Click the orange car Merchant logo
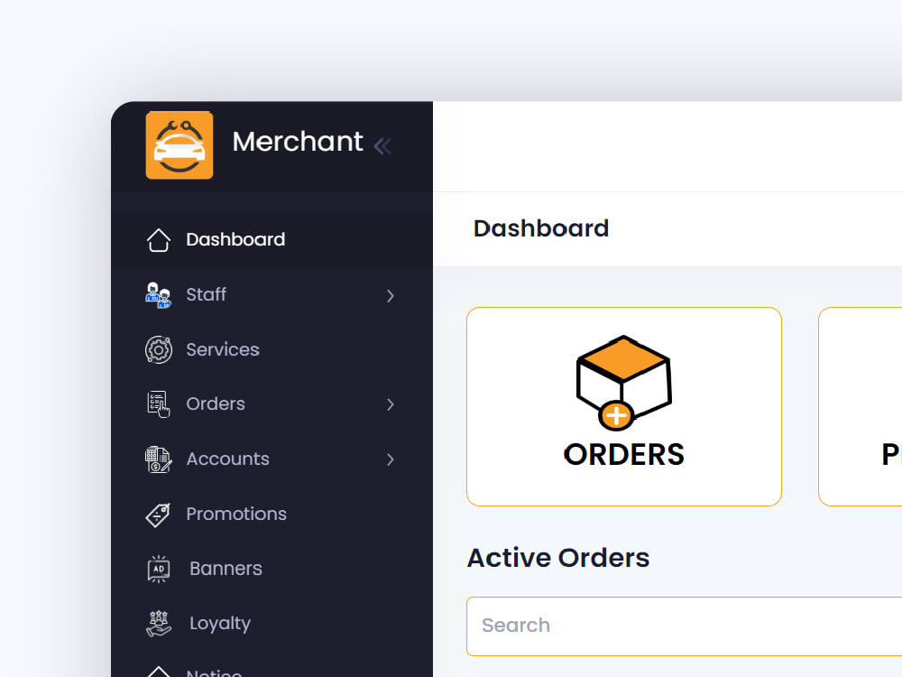Viewport: 902px width, 677px height. pos(179,145)
